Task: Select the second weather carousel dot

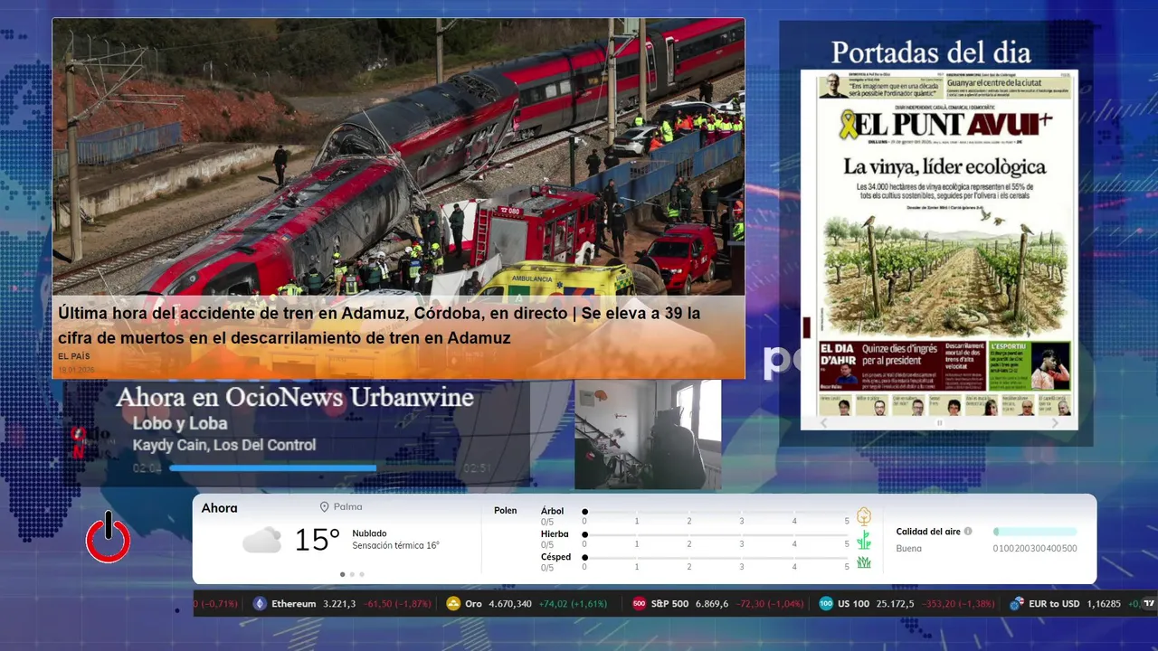Action: click(352, 574)
